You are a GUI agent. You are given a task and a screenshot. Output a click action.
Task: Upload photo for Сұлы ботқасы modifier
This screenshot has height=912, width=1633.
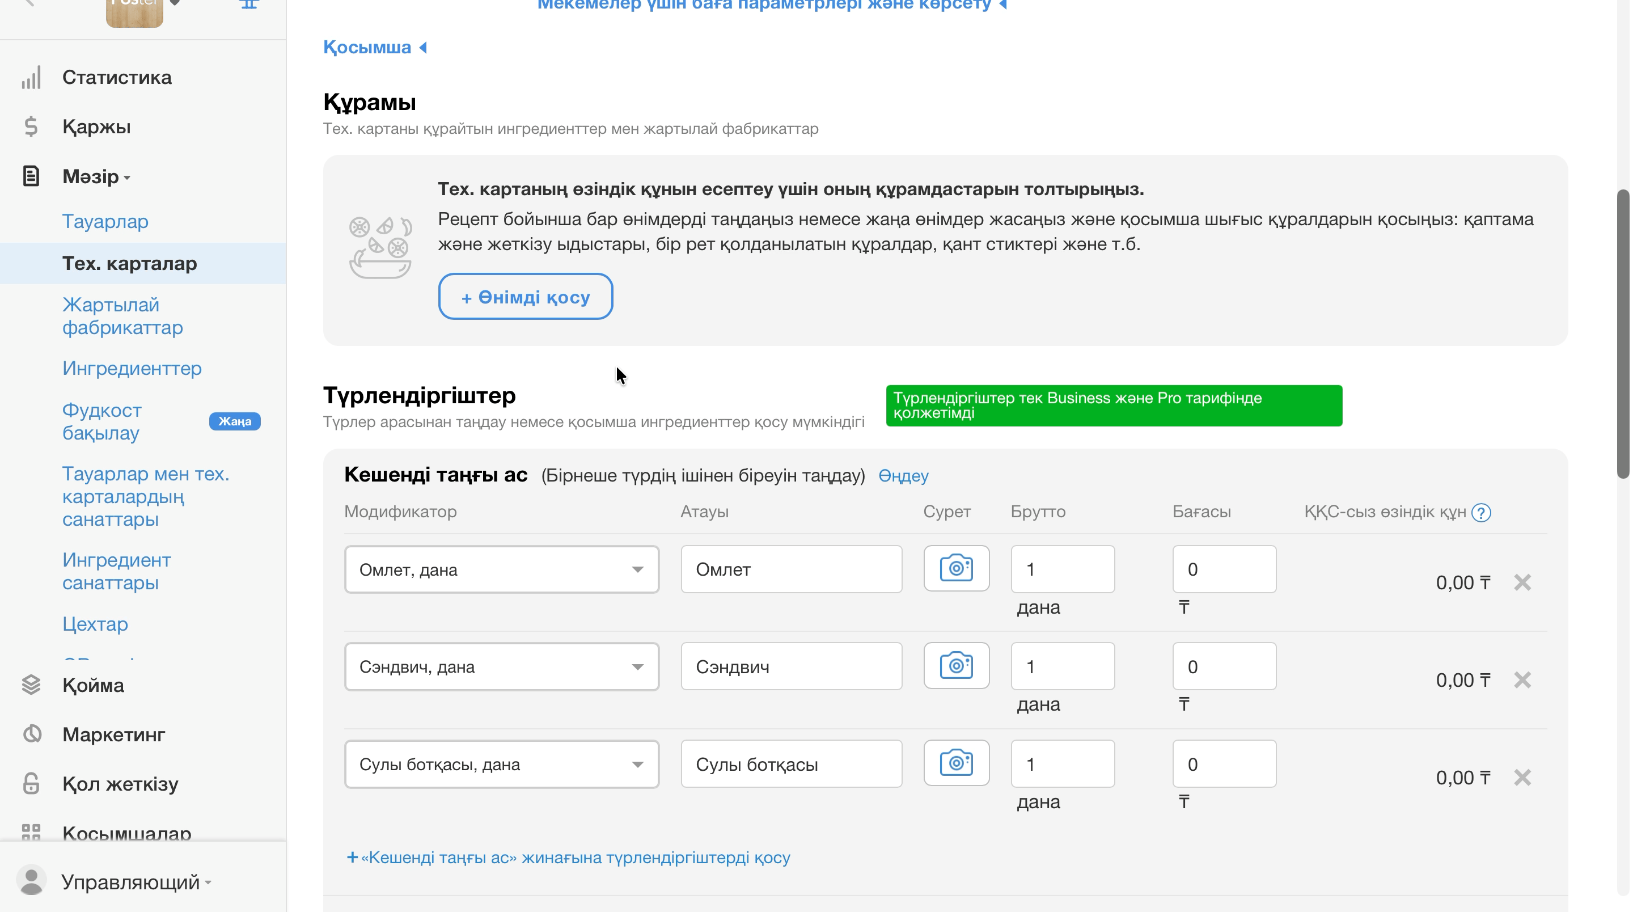(x=956, y=763)
